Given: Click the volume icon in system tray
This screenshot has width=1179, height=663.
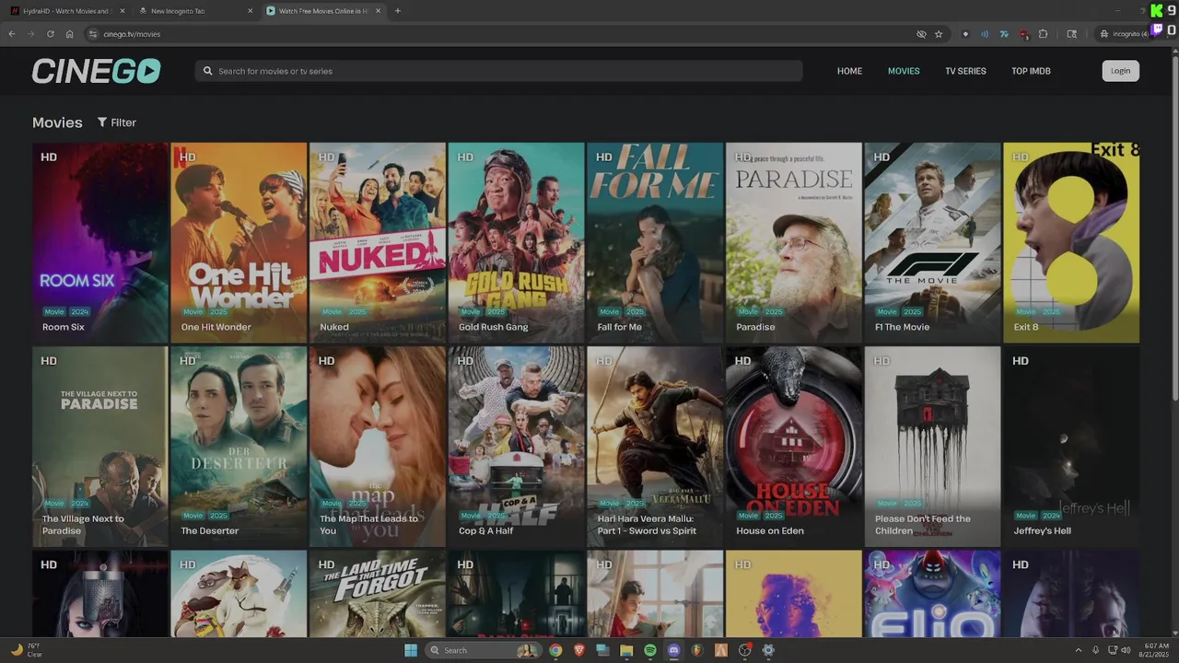Looking at the screenshot, I should [x=1126, y=650].
